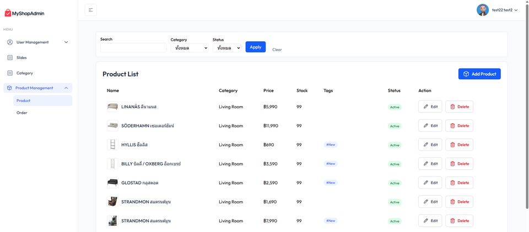This screenshot has width=529, height=232.
Task: Click the Product List heading
Action: pyautogui.click(x=121, y=74)
